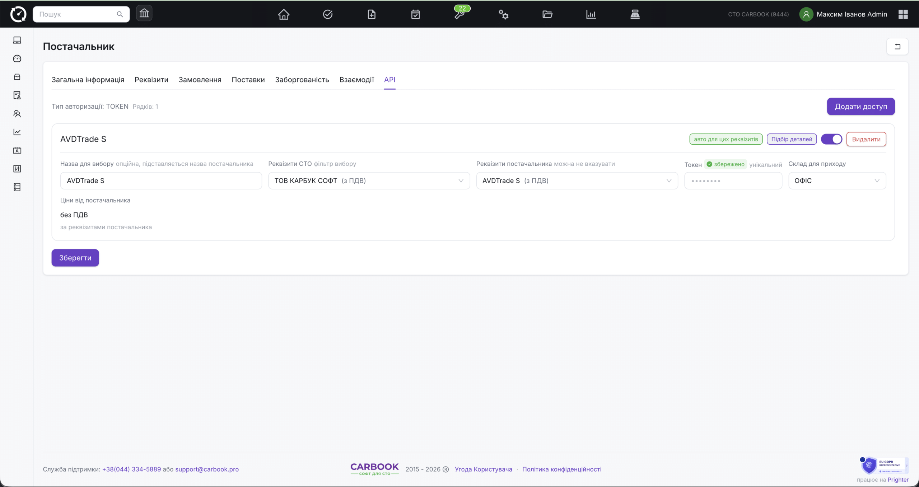Click the EU GDPR representative badge
This screenshot has width=919, height=487.
[884, 465]
